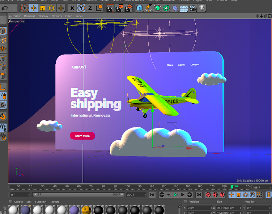
Task: Toggle the Y axis lock
Action: click(x=81, y=8)
